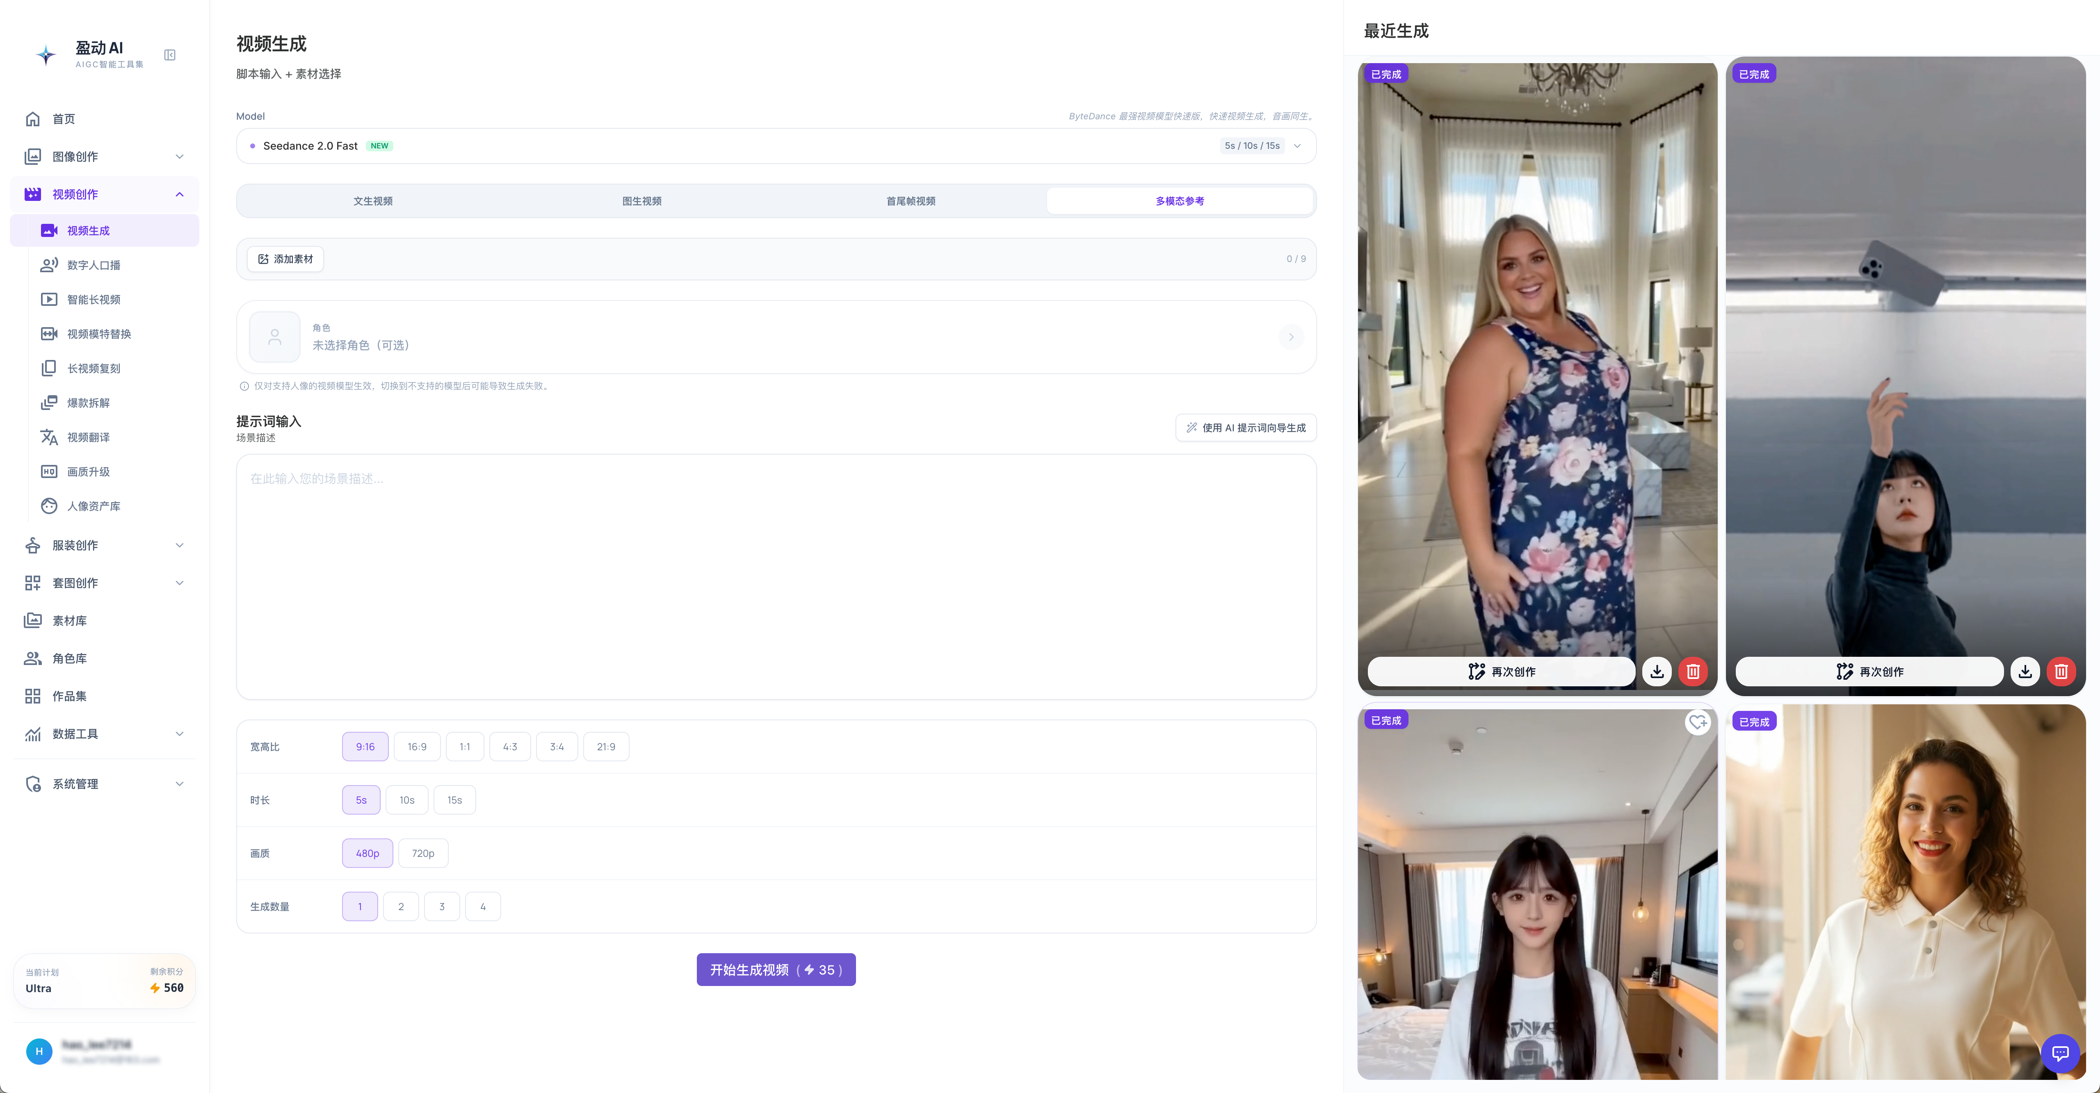
Task: Download the phone video result
Action: (2025, 671)
